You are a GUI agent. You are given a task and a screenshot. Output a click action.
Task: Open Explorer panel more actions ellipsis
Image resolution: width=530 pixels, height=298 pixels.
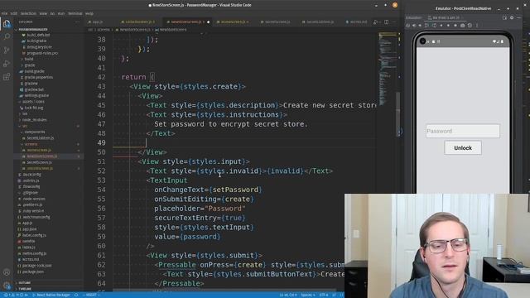[x=77, y=22]
